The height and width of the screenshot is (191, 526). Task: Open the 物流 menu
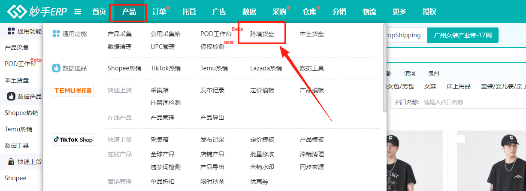coord(369,12)
